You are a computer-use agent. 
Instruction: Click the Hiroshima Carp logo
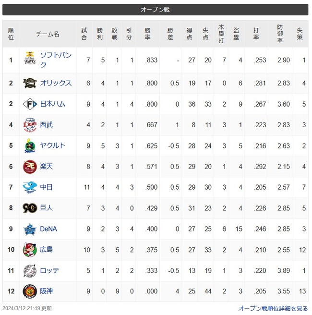[30, 250]
